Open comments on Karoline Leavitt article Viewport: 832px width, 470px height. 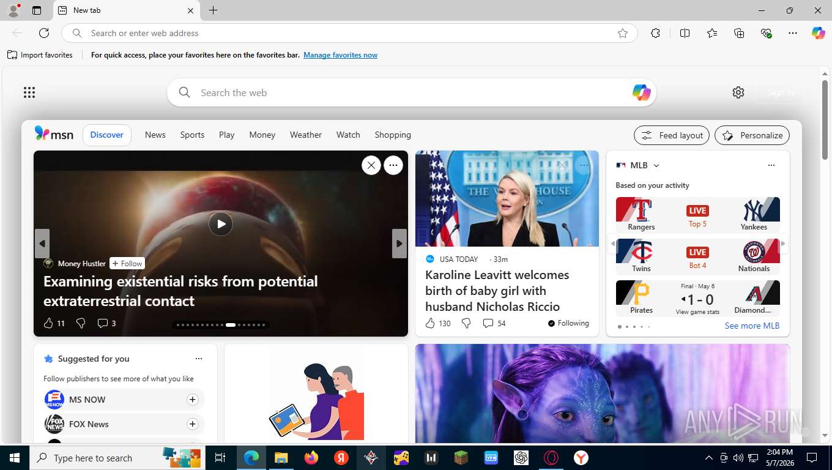coord(494,323)
